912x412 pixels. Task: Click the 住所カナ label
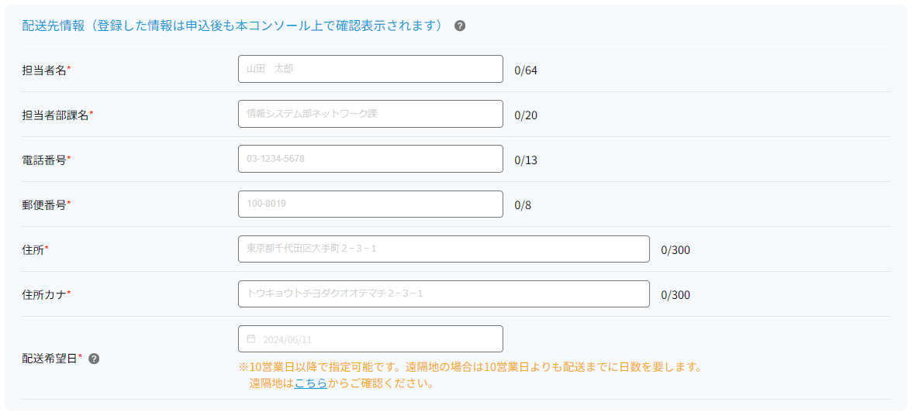[x=46, y=294]
